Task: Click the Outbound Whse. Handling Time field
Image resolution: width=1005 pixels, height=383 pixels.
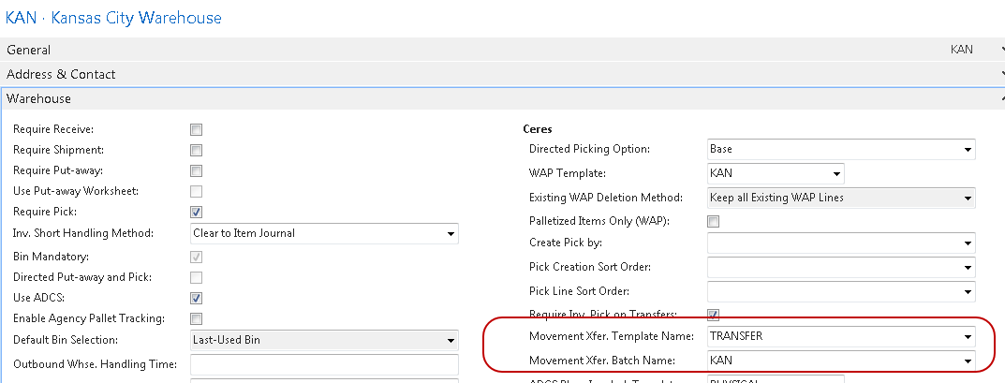Action: [x=324, y=364]
